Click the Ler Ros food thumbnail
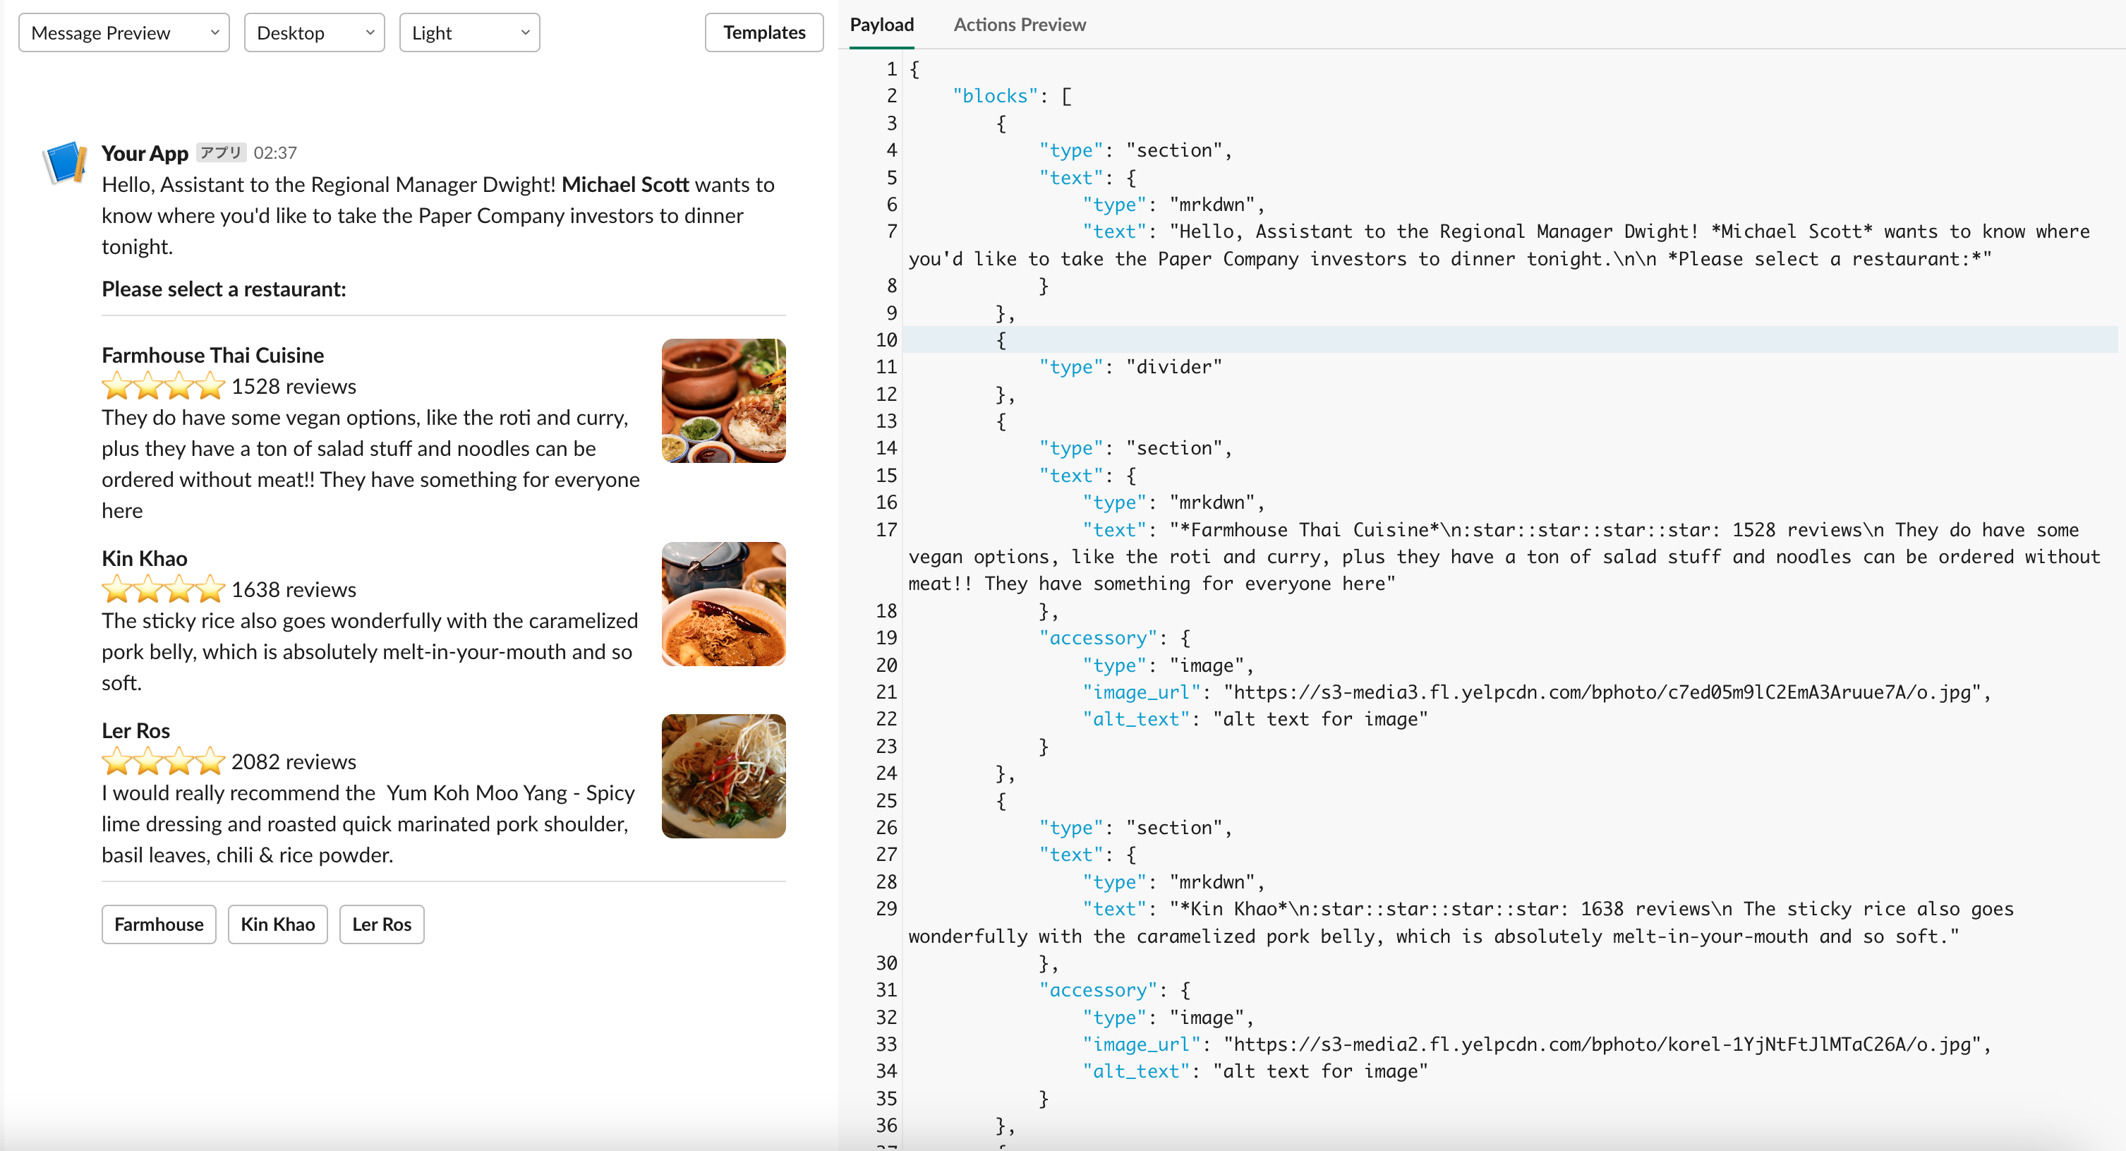The image size is (2126, 1151). tap(723, 776)
